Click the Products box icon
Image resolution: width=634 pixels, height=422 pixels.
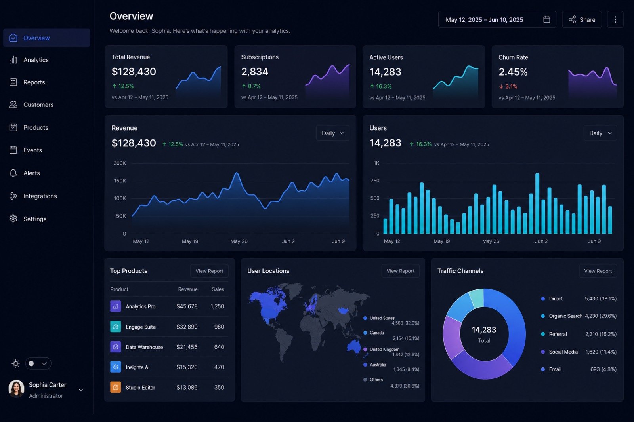coord(13,127)
